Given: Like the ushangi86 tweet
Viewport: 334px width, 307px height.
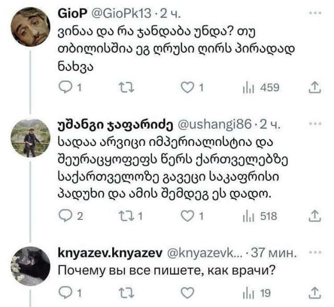Looking at the screenshot, I should [x=187, y=215].
